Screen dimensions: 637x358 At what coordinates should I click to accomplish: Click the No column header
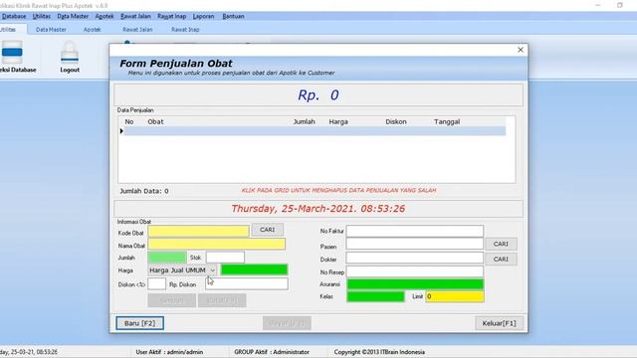pyautogui.click(x=129, y=121)
